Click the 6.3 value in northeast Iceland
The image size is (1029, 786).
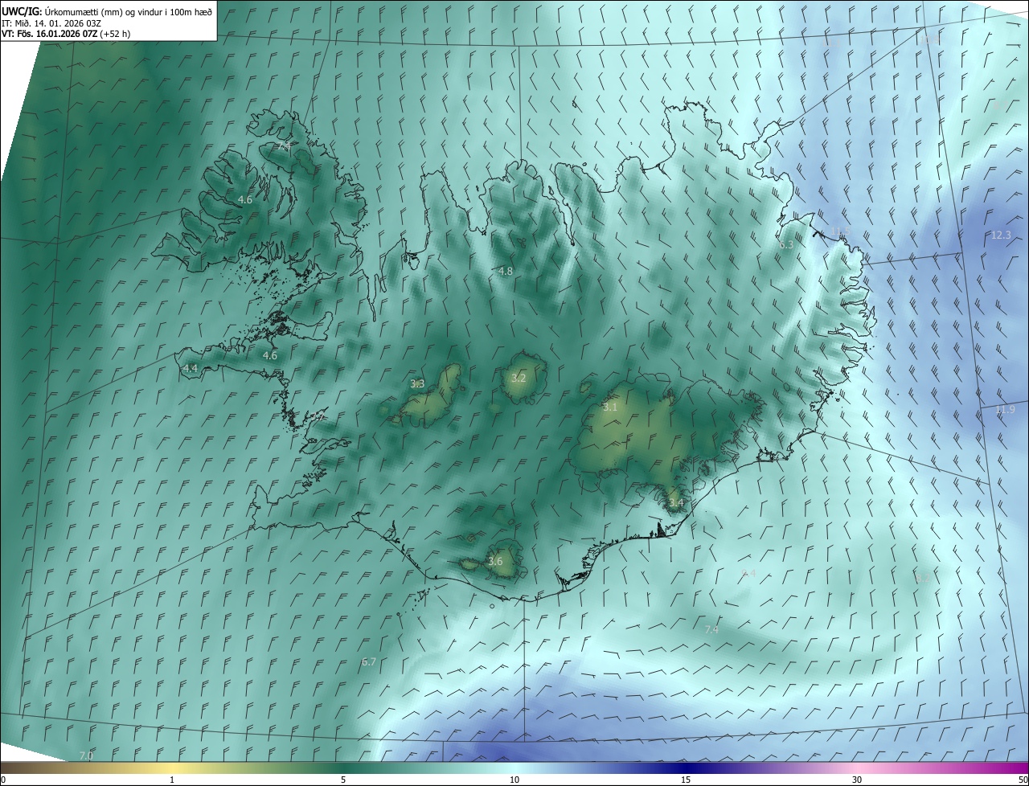[786, 245]
